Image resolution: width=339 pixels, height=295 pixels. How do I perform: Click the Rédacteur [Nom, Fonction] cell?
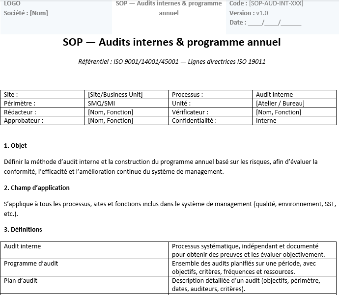(x=111, y=112)
